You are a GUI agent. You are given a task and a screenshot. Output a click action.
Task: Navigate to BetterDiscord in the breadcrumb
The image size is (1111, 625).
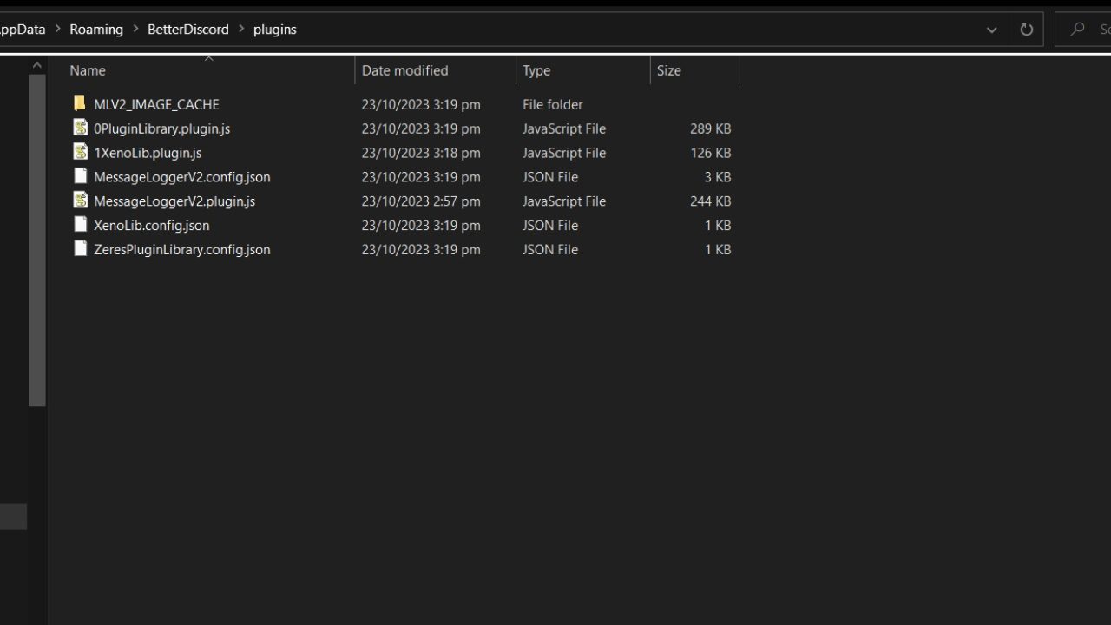coord(187,30)
